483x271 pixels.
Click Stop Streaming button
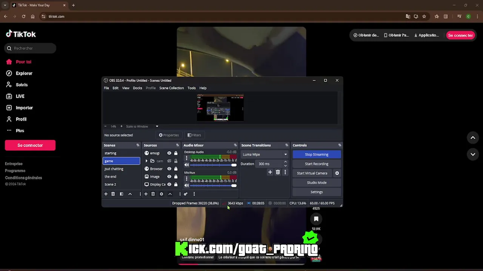317,154
